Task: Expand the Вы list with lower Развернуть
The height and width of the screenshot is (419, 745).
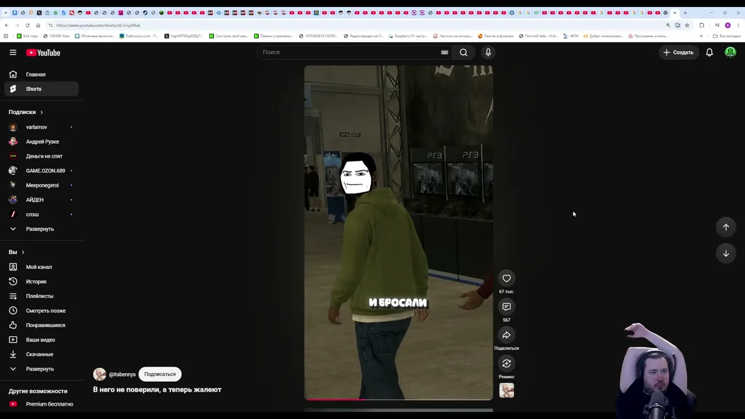Action: pos(41,369)
